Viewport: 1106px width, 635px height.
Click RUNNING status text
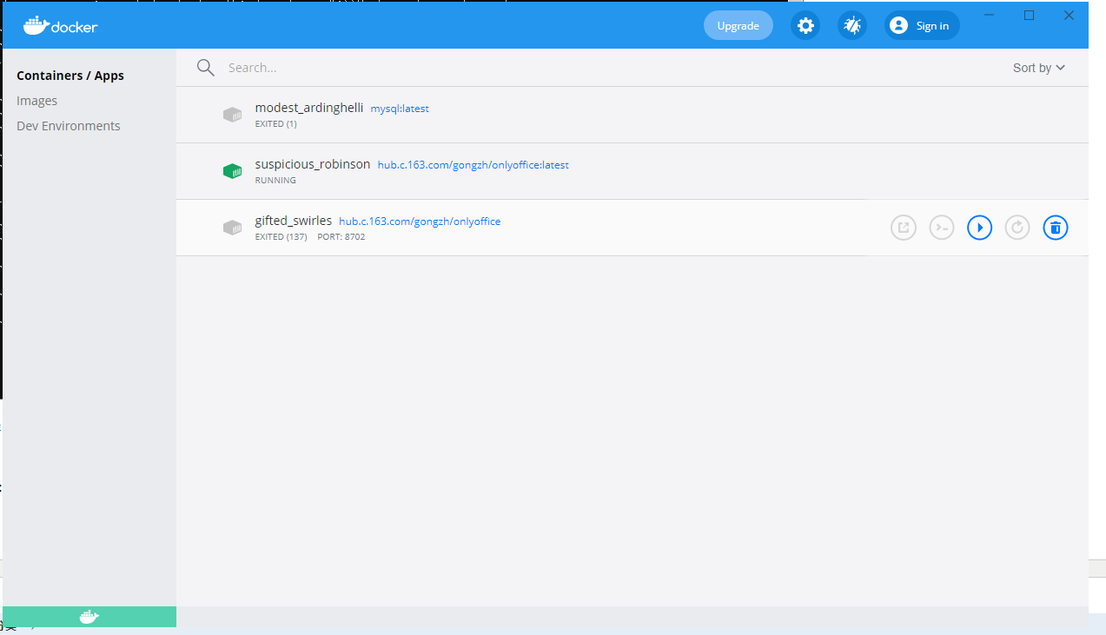coord(275,181)
